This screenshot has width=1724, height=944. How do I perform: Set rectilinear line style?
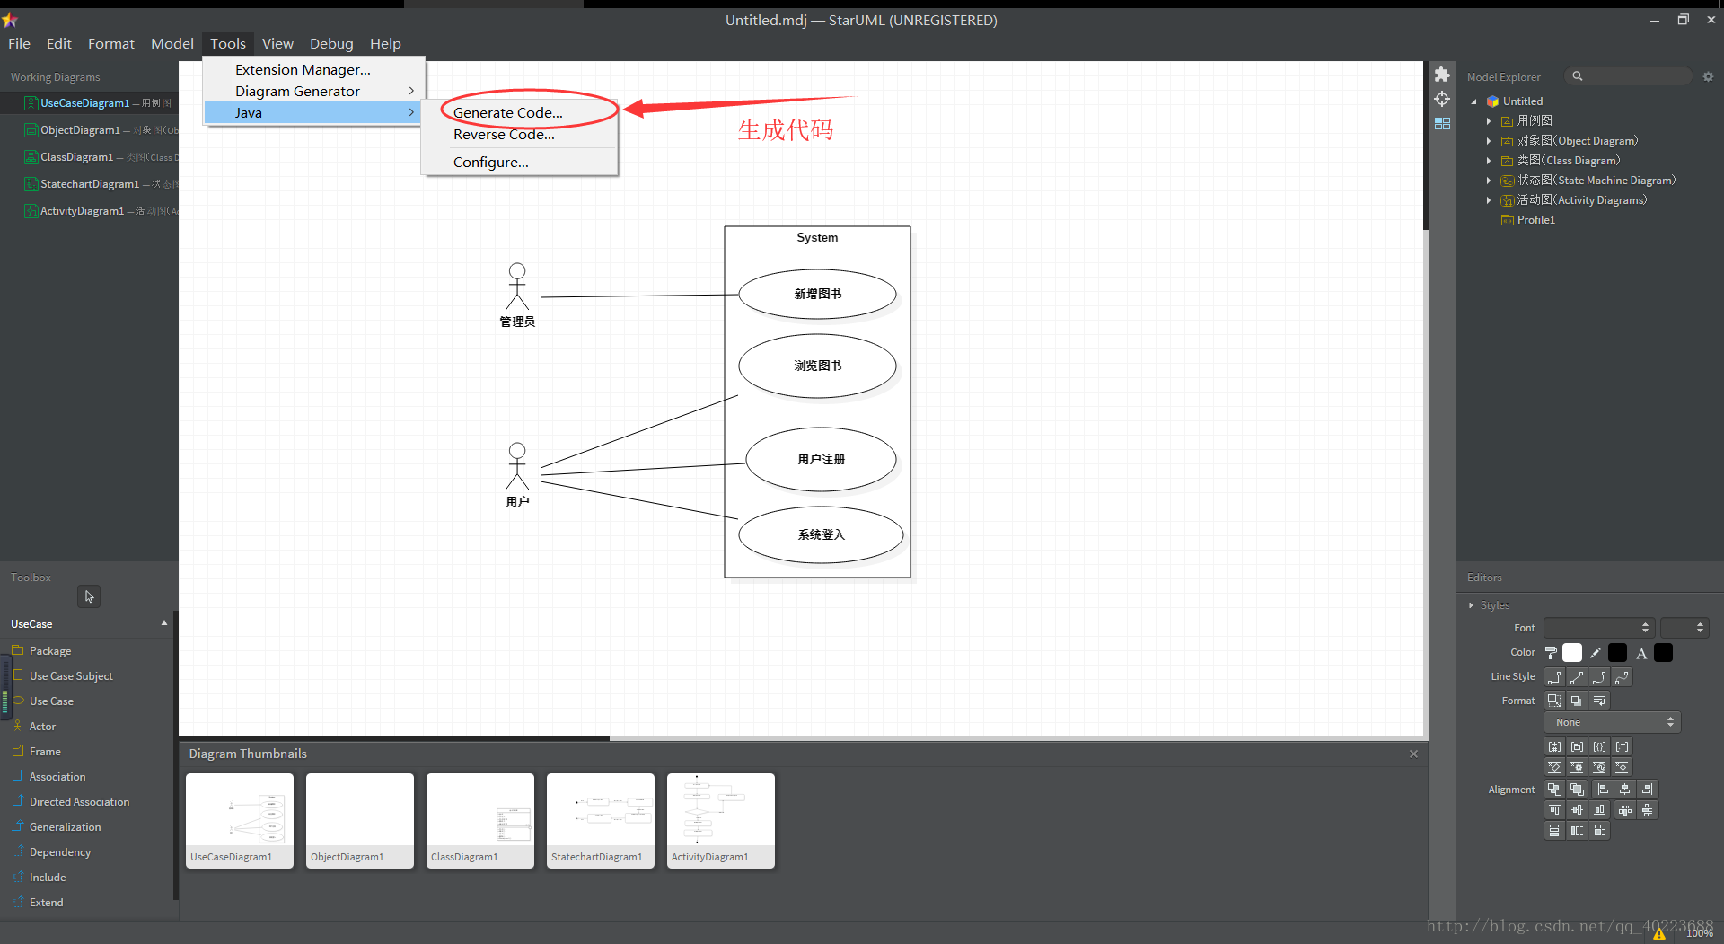pos(1554,677)
